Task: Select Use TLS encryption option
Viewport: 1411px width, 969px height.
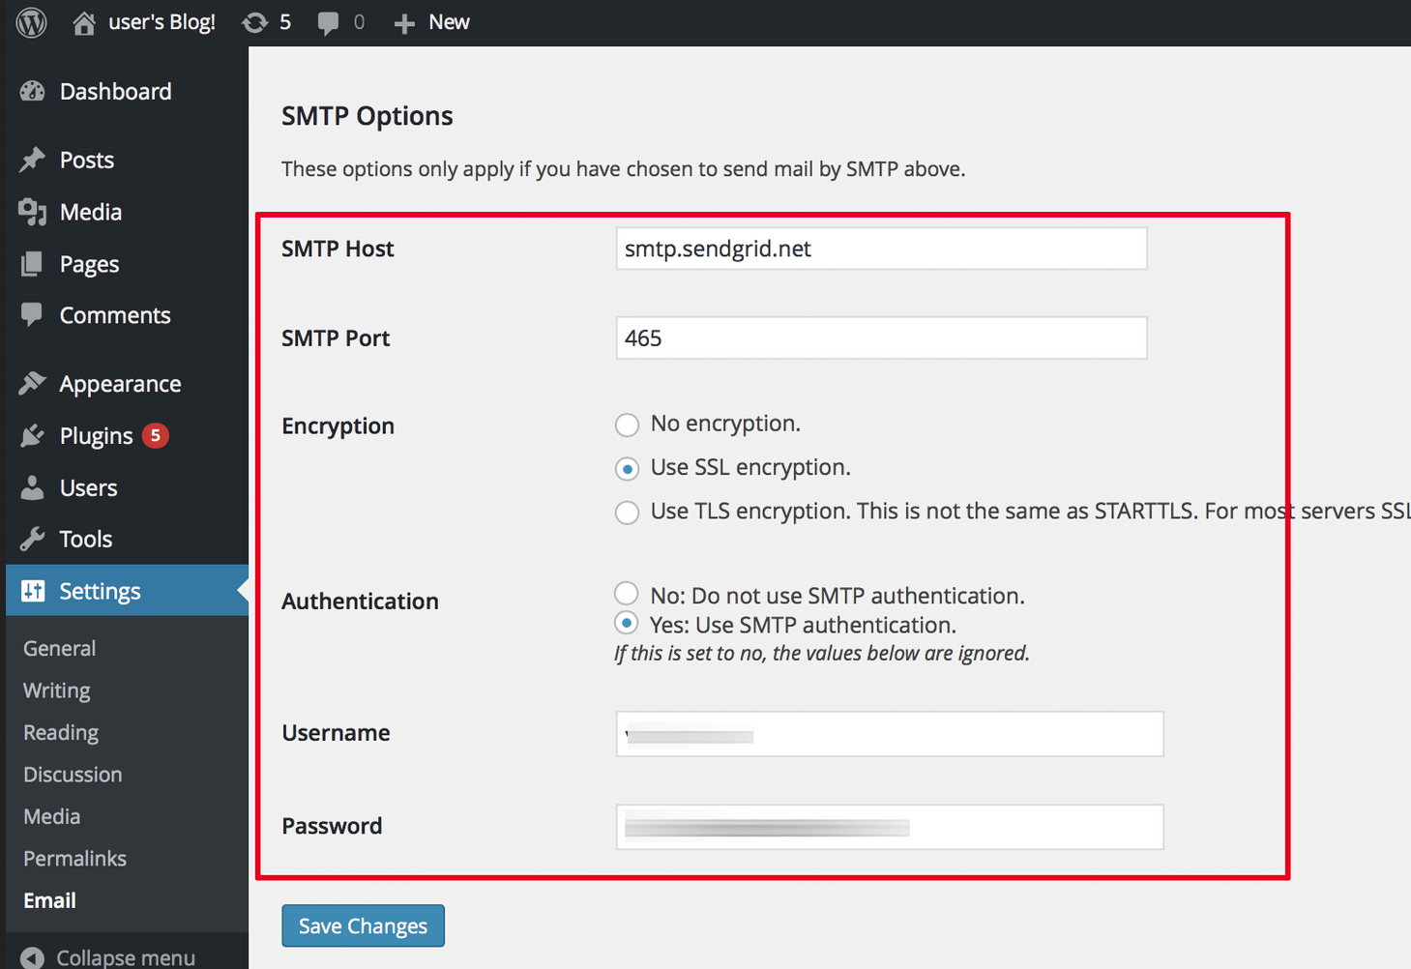Action: pyautogui.click(x=627, y=513)
